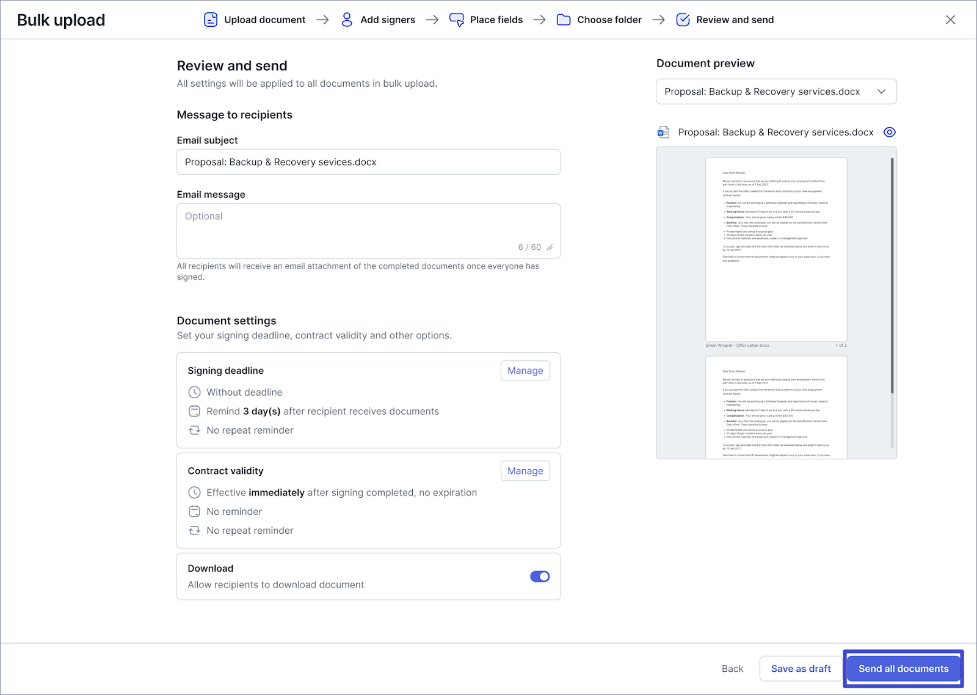977x695 pixels.
Task: Expand the Document preview file dropdown
Action: pyautogui.click(x=881, y=92)
